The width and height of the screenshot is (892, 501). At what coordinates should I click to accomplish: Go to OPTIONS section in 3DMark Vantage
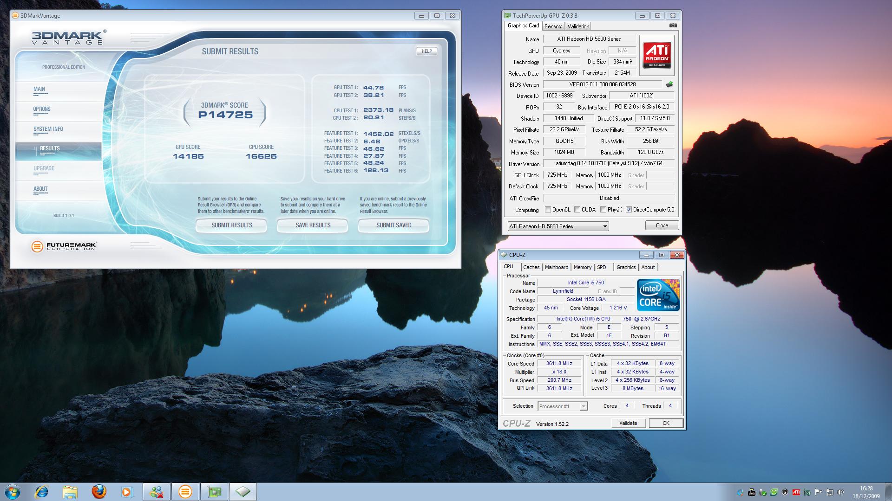point(59,111)
